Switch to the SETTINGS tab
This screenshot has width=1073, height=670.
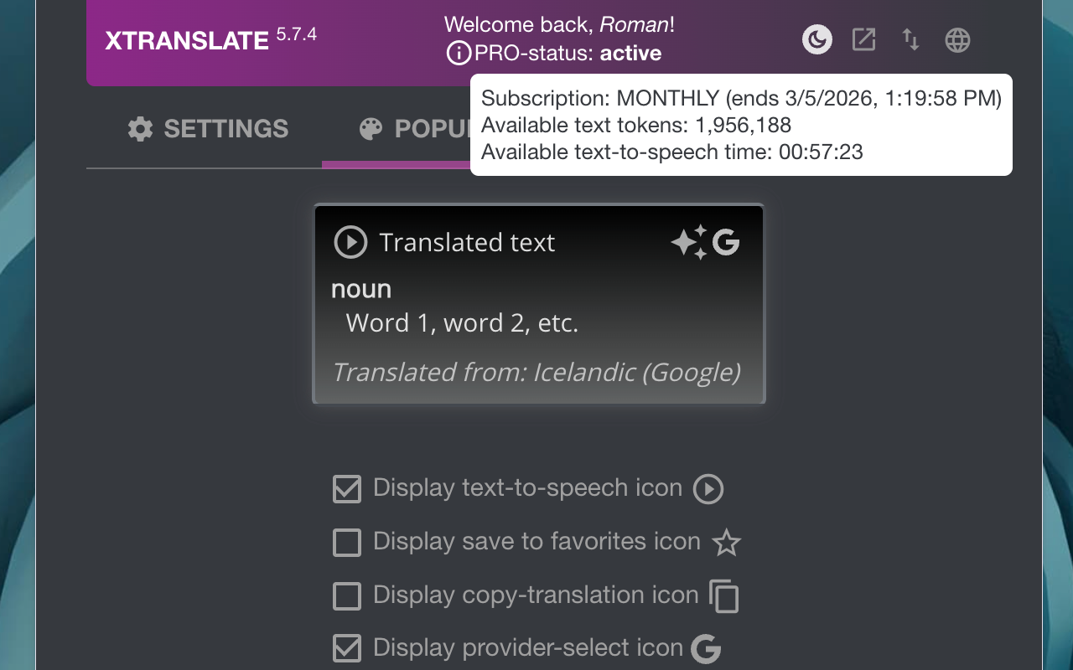click(207, 128)
